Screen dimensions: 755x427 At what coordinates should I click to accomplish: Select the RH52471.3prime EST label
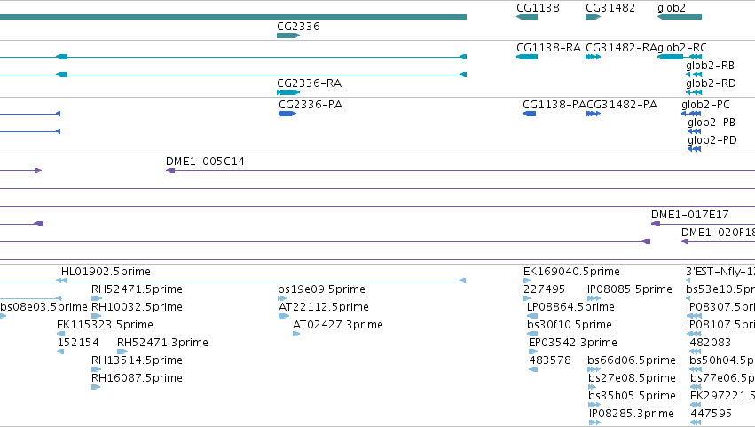pyautogui.click(x=162, y=343)
